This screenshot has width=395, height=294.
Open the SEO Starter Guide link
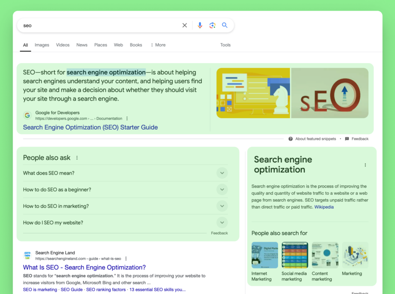coord(90,127)
